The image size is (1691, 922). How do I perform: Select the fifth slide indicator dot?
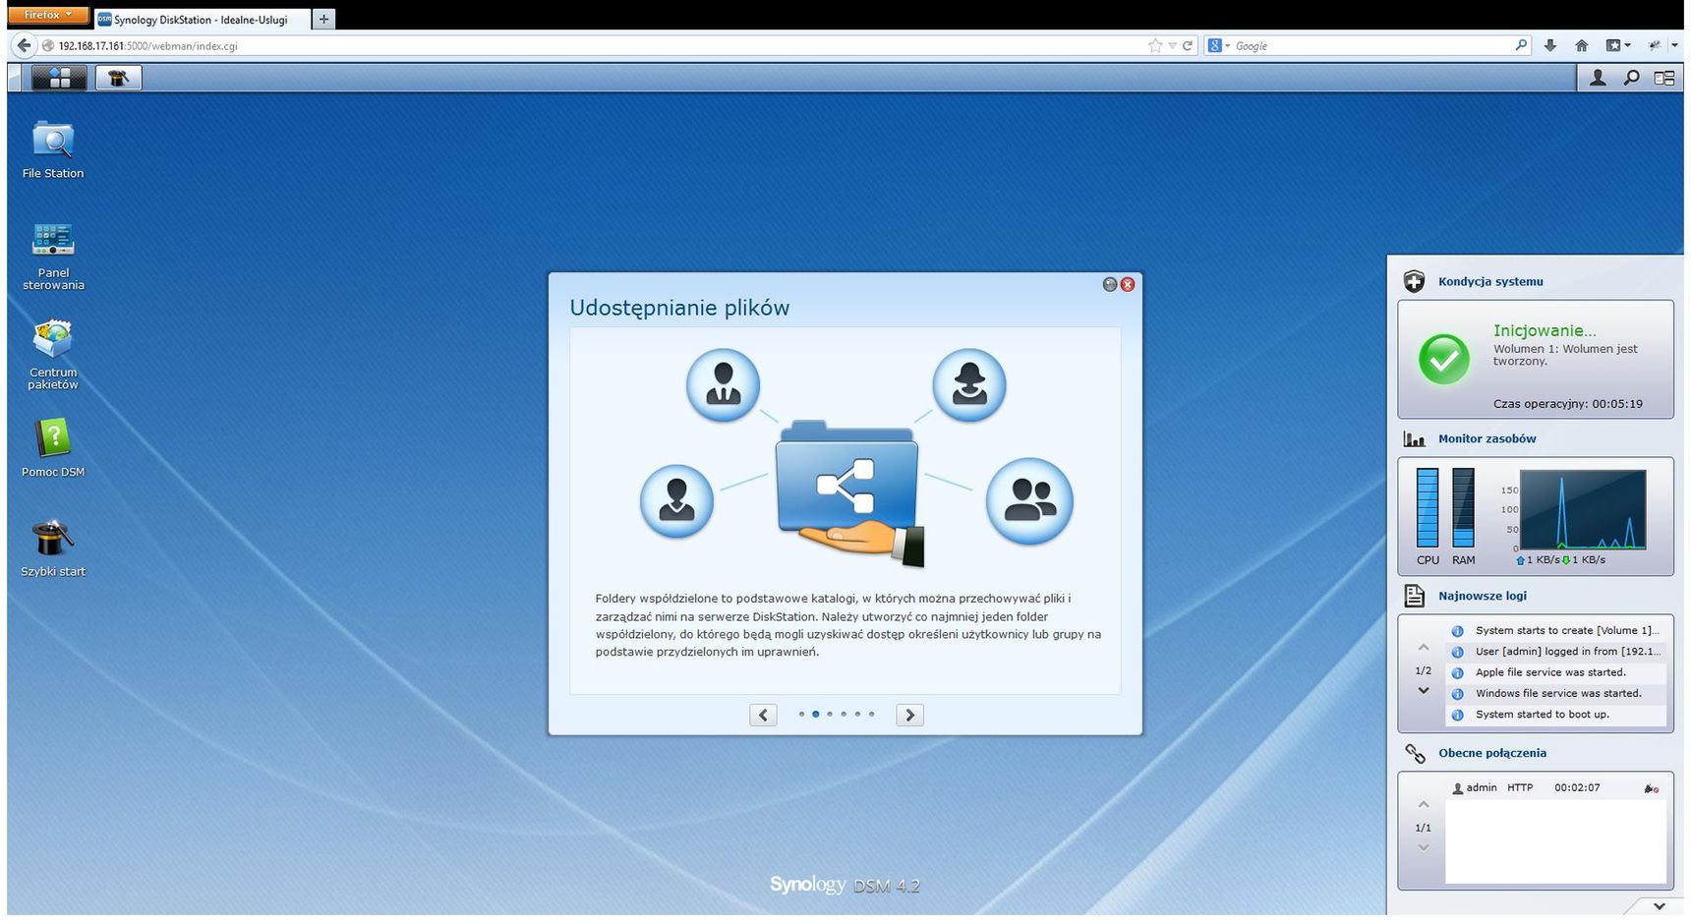click(x=857, y=715)
